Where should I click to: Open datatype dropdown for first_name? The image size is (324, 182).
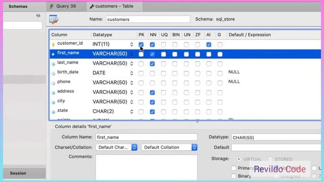(132, 54)
